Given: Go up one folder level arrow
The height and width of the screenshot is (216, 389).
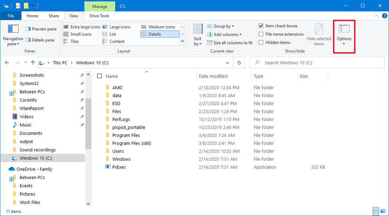Looking at the screenshot, I should (31, 63).
